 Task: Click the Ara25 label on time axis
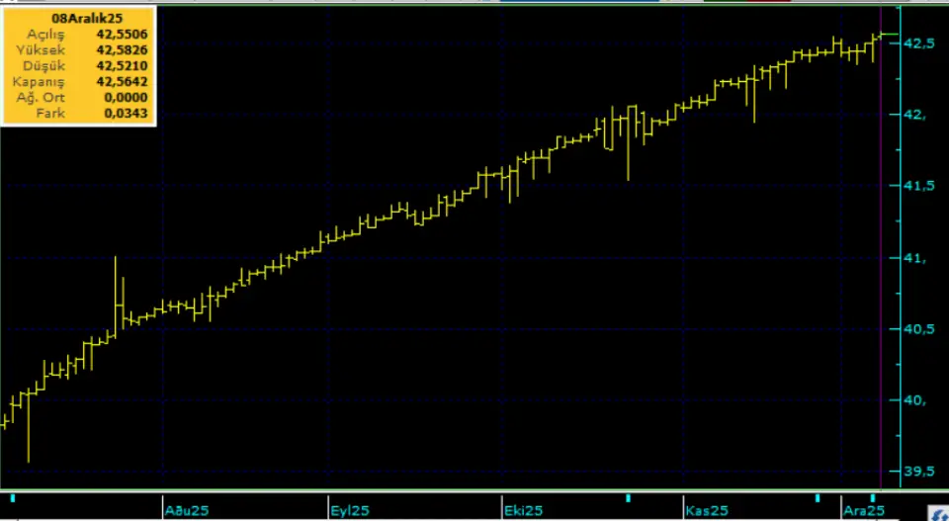click(x=863, y=510)
